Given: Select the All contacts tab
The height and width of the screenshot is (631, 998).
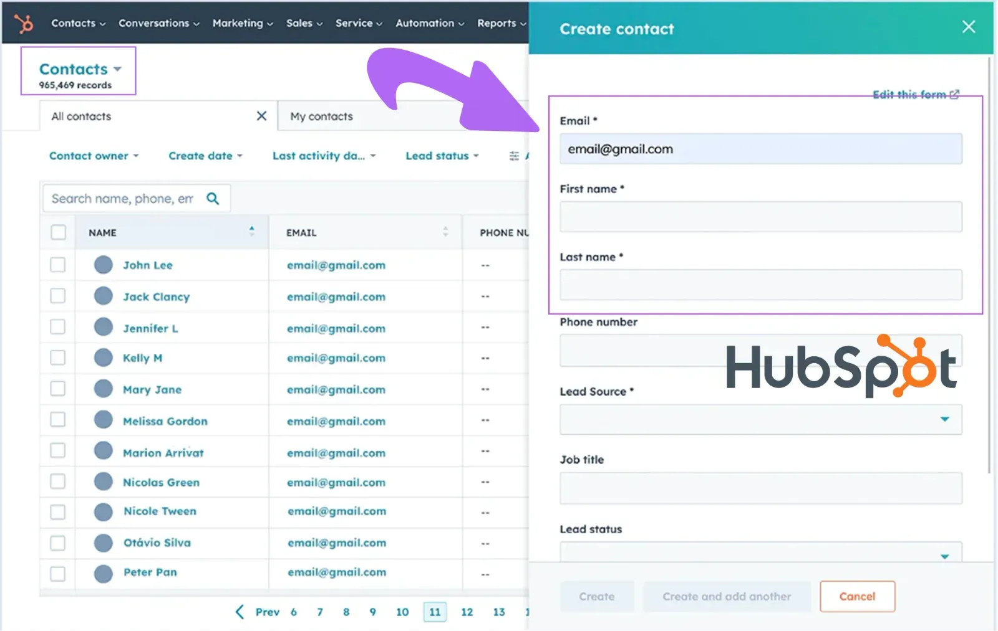Looking at the screenshot, I should 81,116.
